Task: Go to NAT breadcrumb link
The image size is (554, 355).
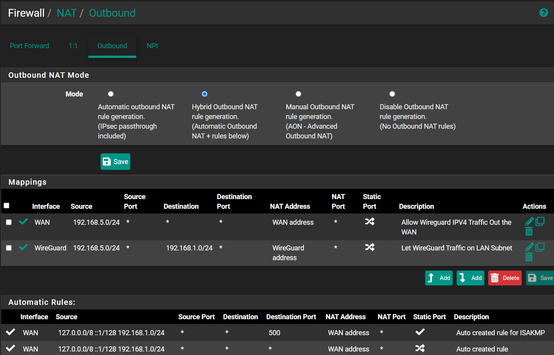Action: click(x=67, y=13)
